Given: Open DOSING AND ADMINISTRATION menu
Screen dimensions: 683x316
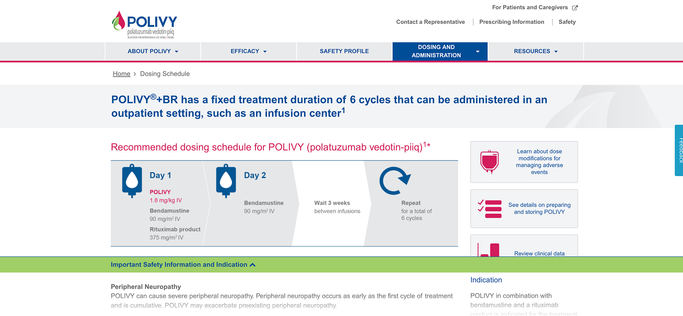Looking at the screenshot, I should tap(440, 51).
